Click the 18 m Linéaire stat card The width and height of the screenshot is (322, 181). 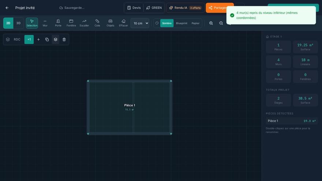pos(305,62)
